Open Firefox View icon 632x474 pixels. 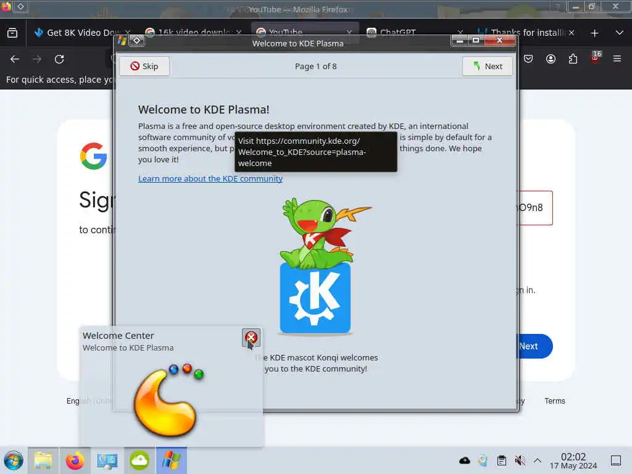(12, 33)
